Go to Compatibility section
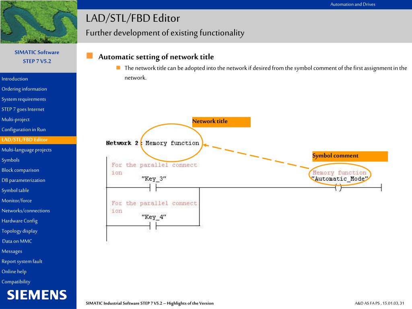Image resolution: width=412 pixels, height=309 pixels. pos(16,282)
